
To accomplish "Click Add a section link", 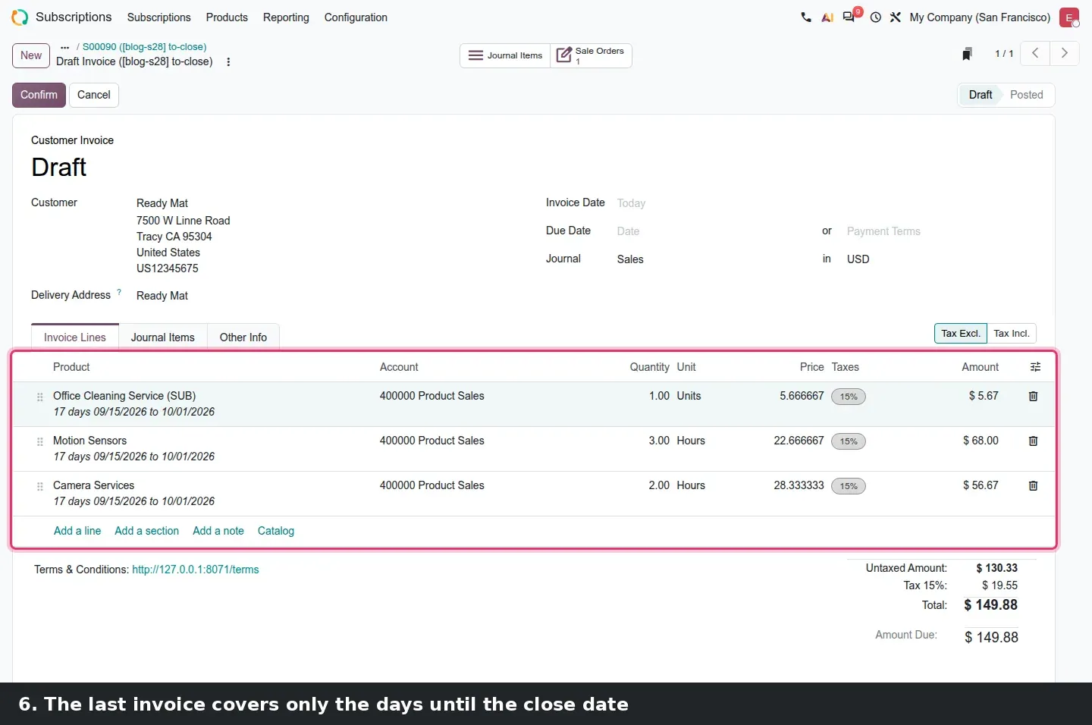I will click(x=146, y=531).
